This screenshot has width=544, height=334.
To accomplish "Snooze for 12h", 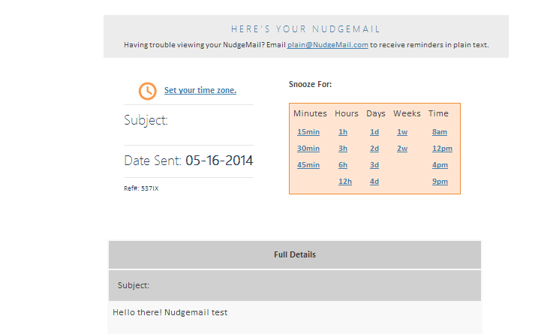I will [345, 182].
